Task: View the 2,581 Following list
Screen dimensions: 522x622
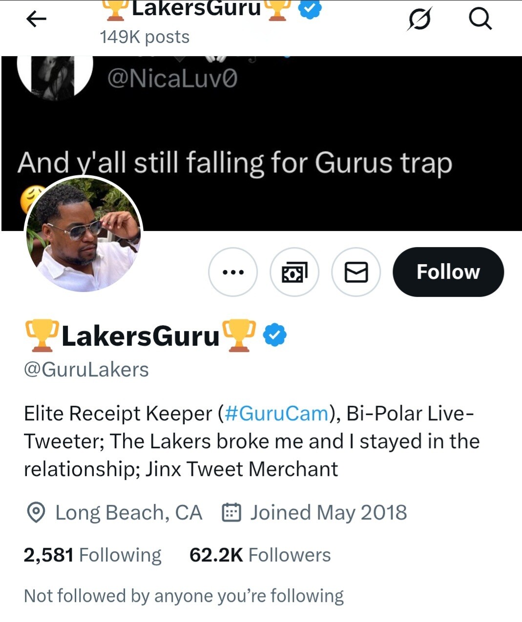Action: 92,555
